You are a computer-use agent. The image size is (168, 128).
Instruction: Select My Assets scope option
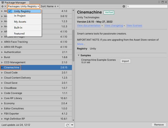coord(20,22)
